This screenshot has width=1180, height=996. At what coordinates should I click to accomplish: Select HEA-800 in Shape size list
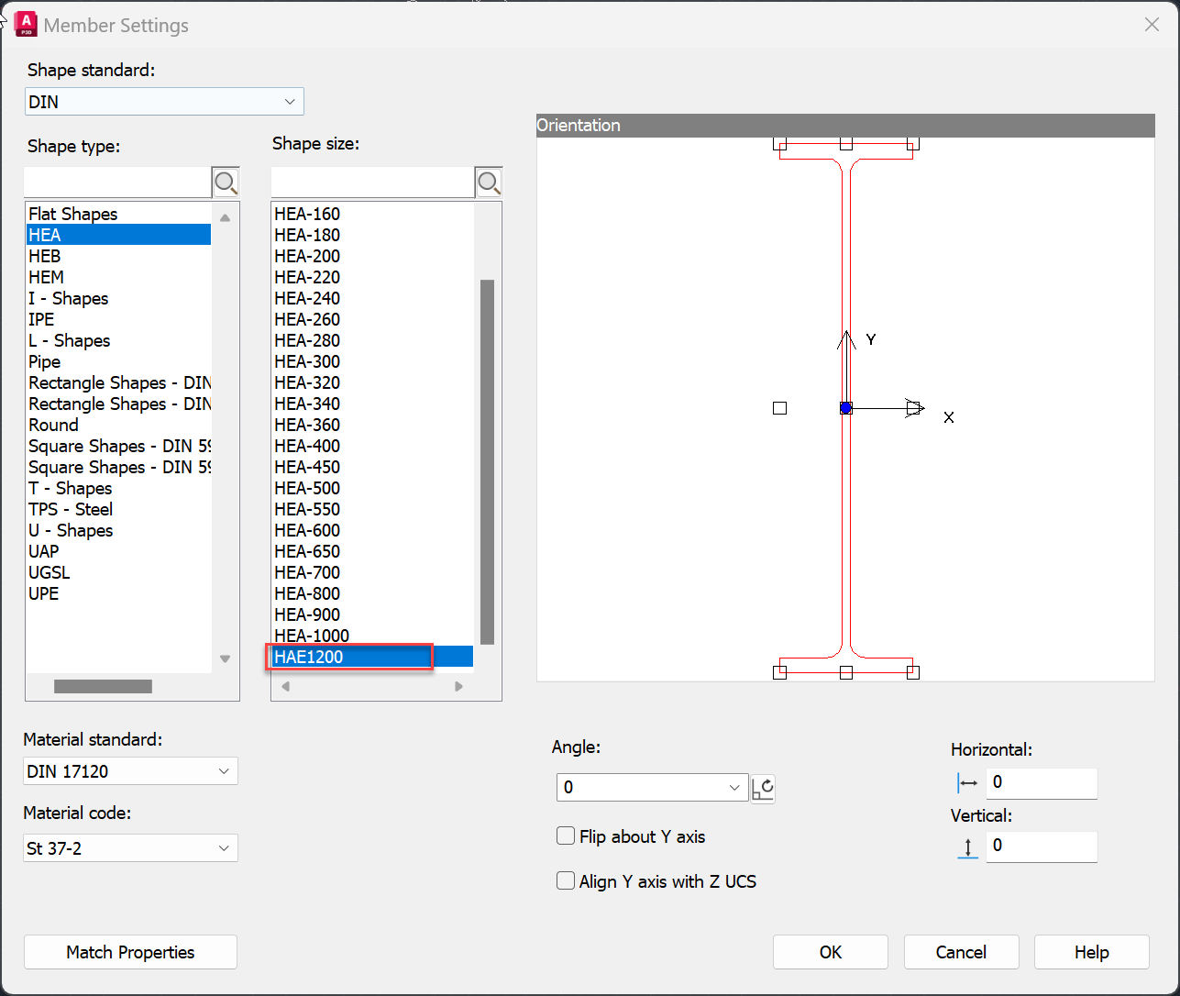(372, 593)
